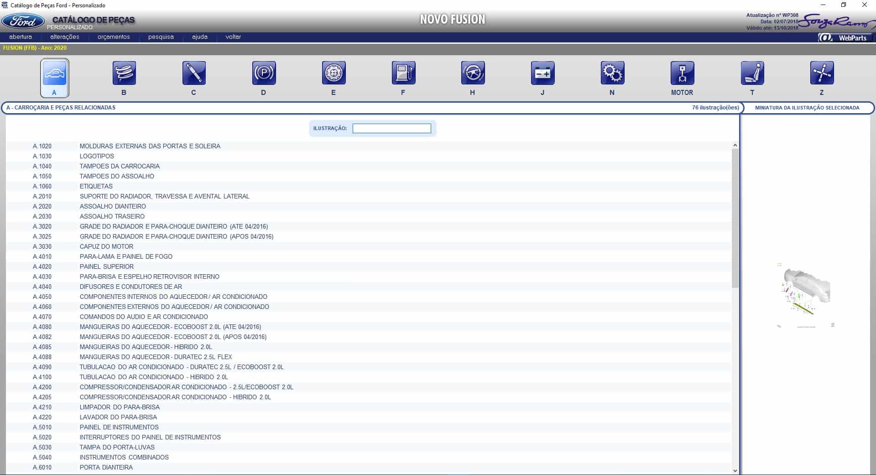Select A.4220 LAVADOR DO PARA-BRISA
Image resolution: width=876 pixels, height=475 pixels.
tap(368, 417)
